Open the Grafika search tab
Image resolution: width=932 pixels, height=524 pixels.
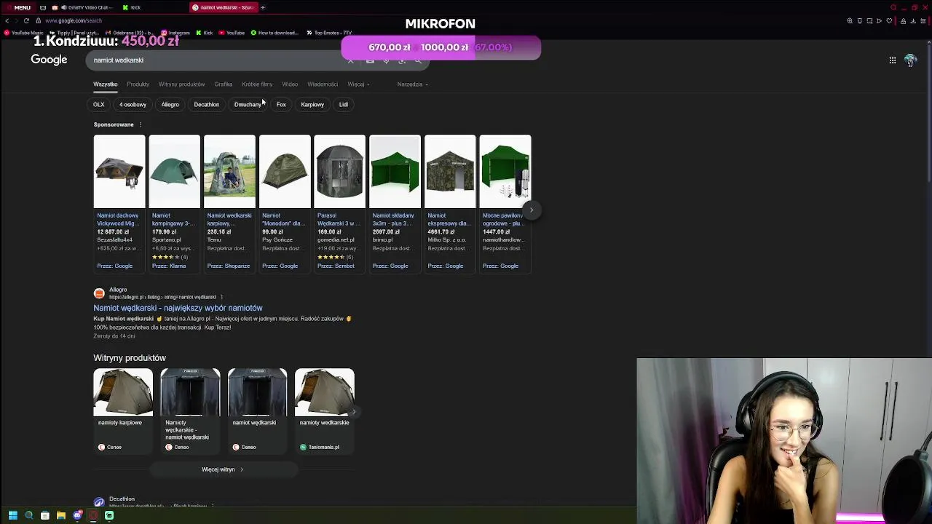point(223,84)
